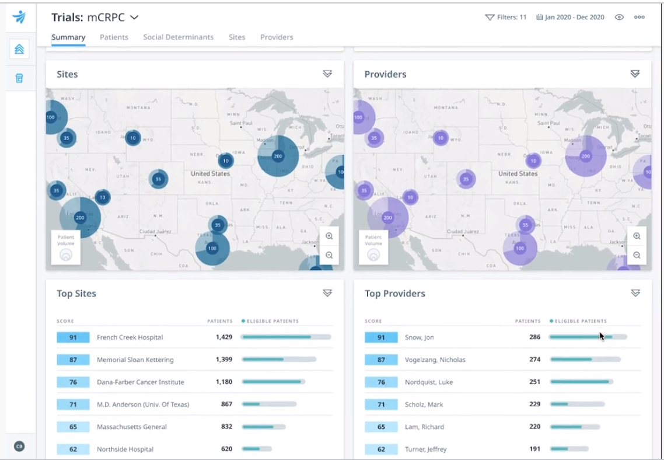This screenshot has height=460, width=664.
Task: Select the 100 cluster in Texas on Providers map
Action: tap(520, 248)
